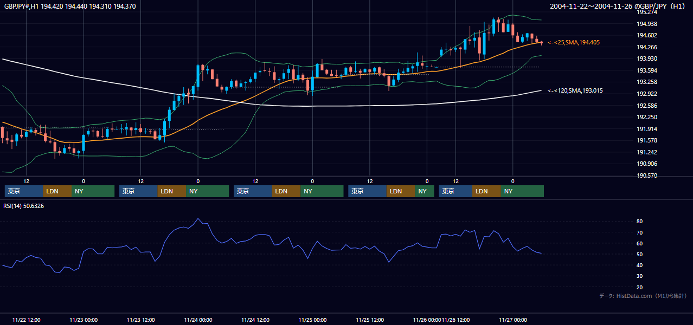
Task: Click the 11/27 00:00 time axis label
Action: tap(513, 320)
